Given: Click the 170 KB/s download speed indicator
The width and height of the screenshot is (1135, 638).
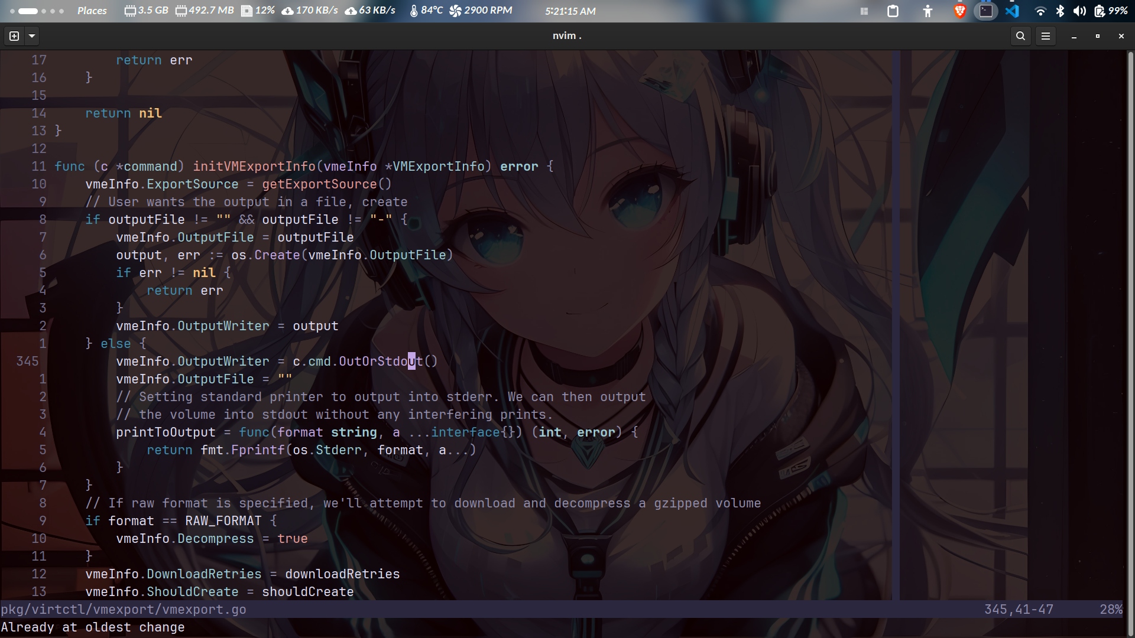Looking at the screenshot, I should pos(310,11).
